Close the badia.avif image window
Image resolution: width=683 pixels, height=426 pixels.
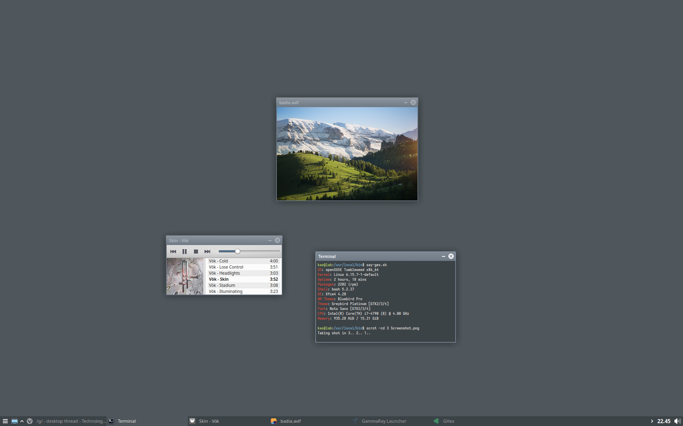pyautogui.click(x=413, y=103)
